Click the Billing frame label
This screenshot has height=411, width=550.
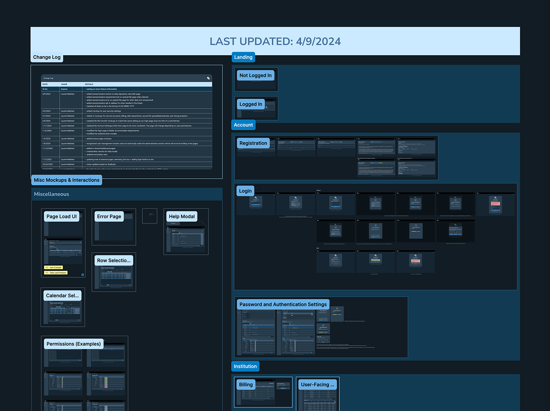pyautogui.click(x=246, y=385)
